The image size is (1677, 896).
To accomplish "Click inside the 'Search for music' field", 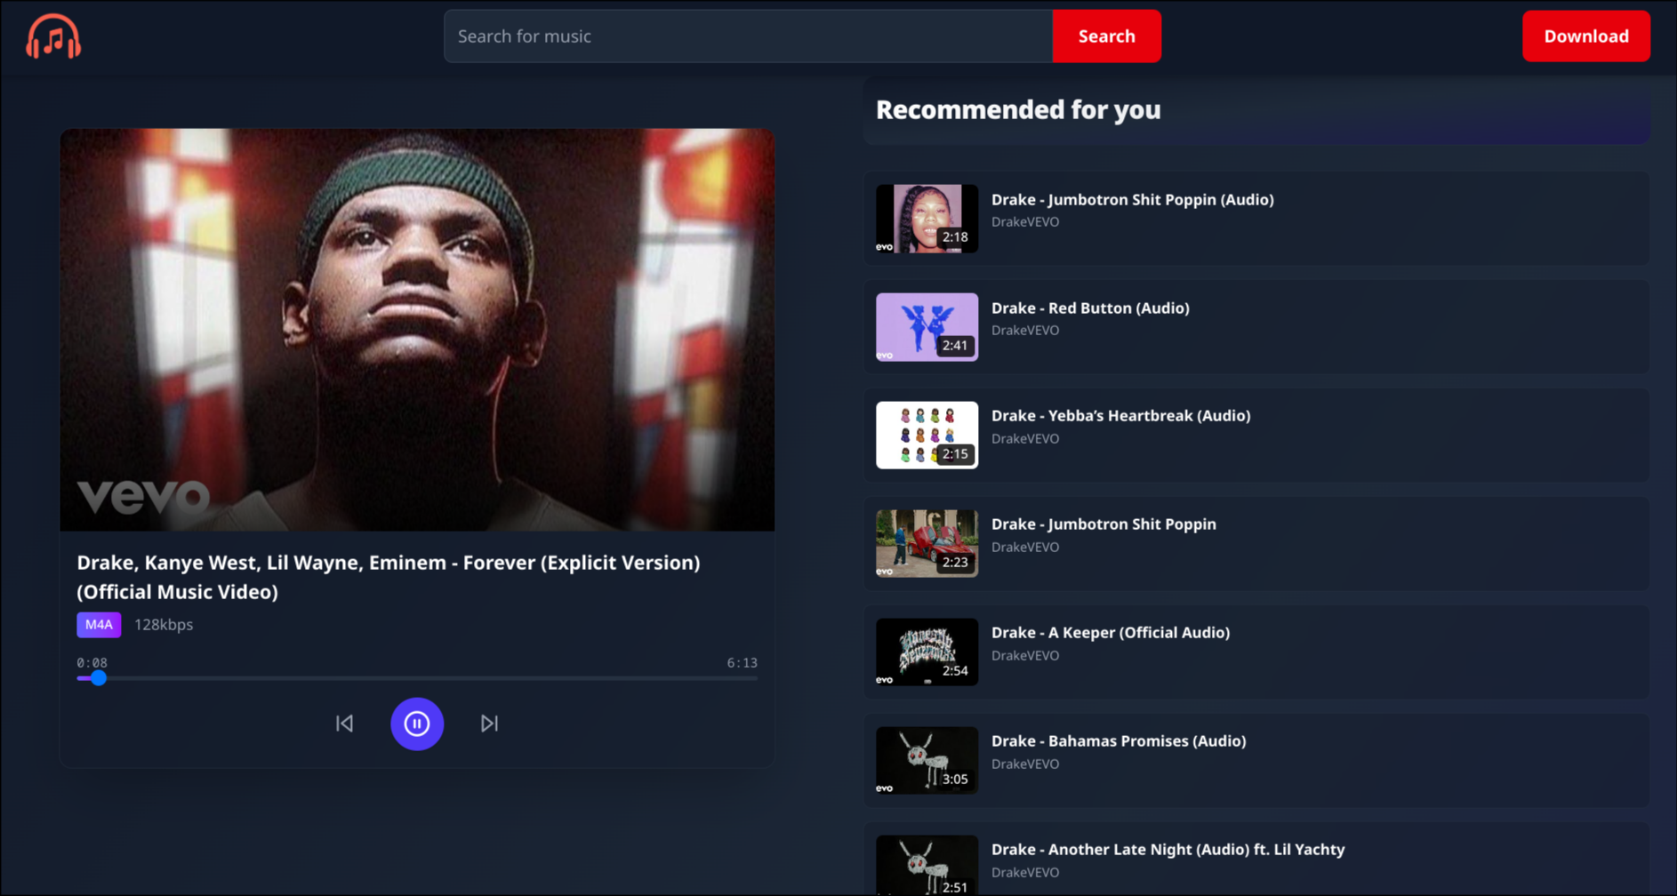I will pyautogui.click(x=747, y=36).
